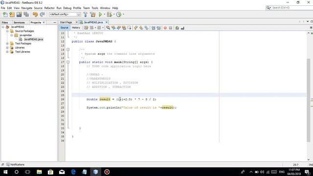
Task: Expand Libraries node
Action: point(7,47)
